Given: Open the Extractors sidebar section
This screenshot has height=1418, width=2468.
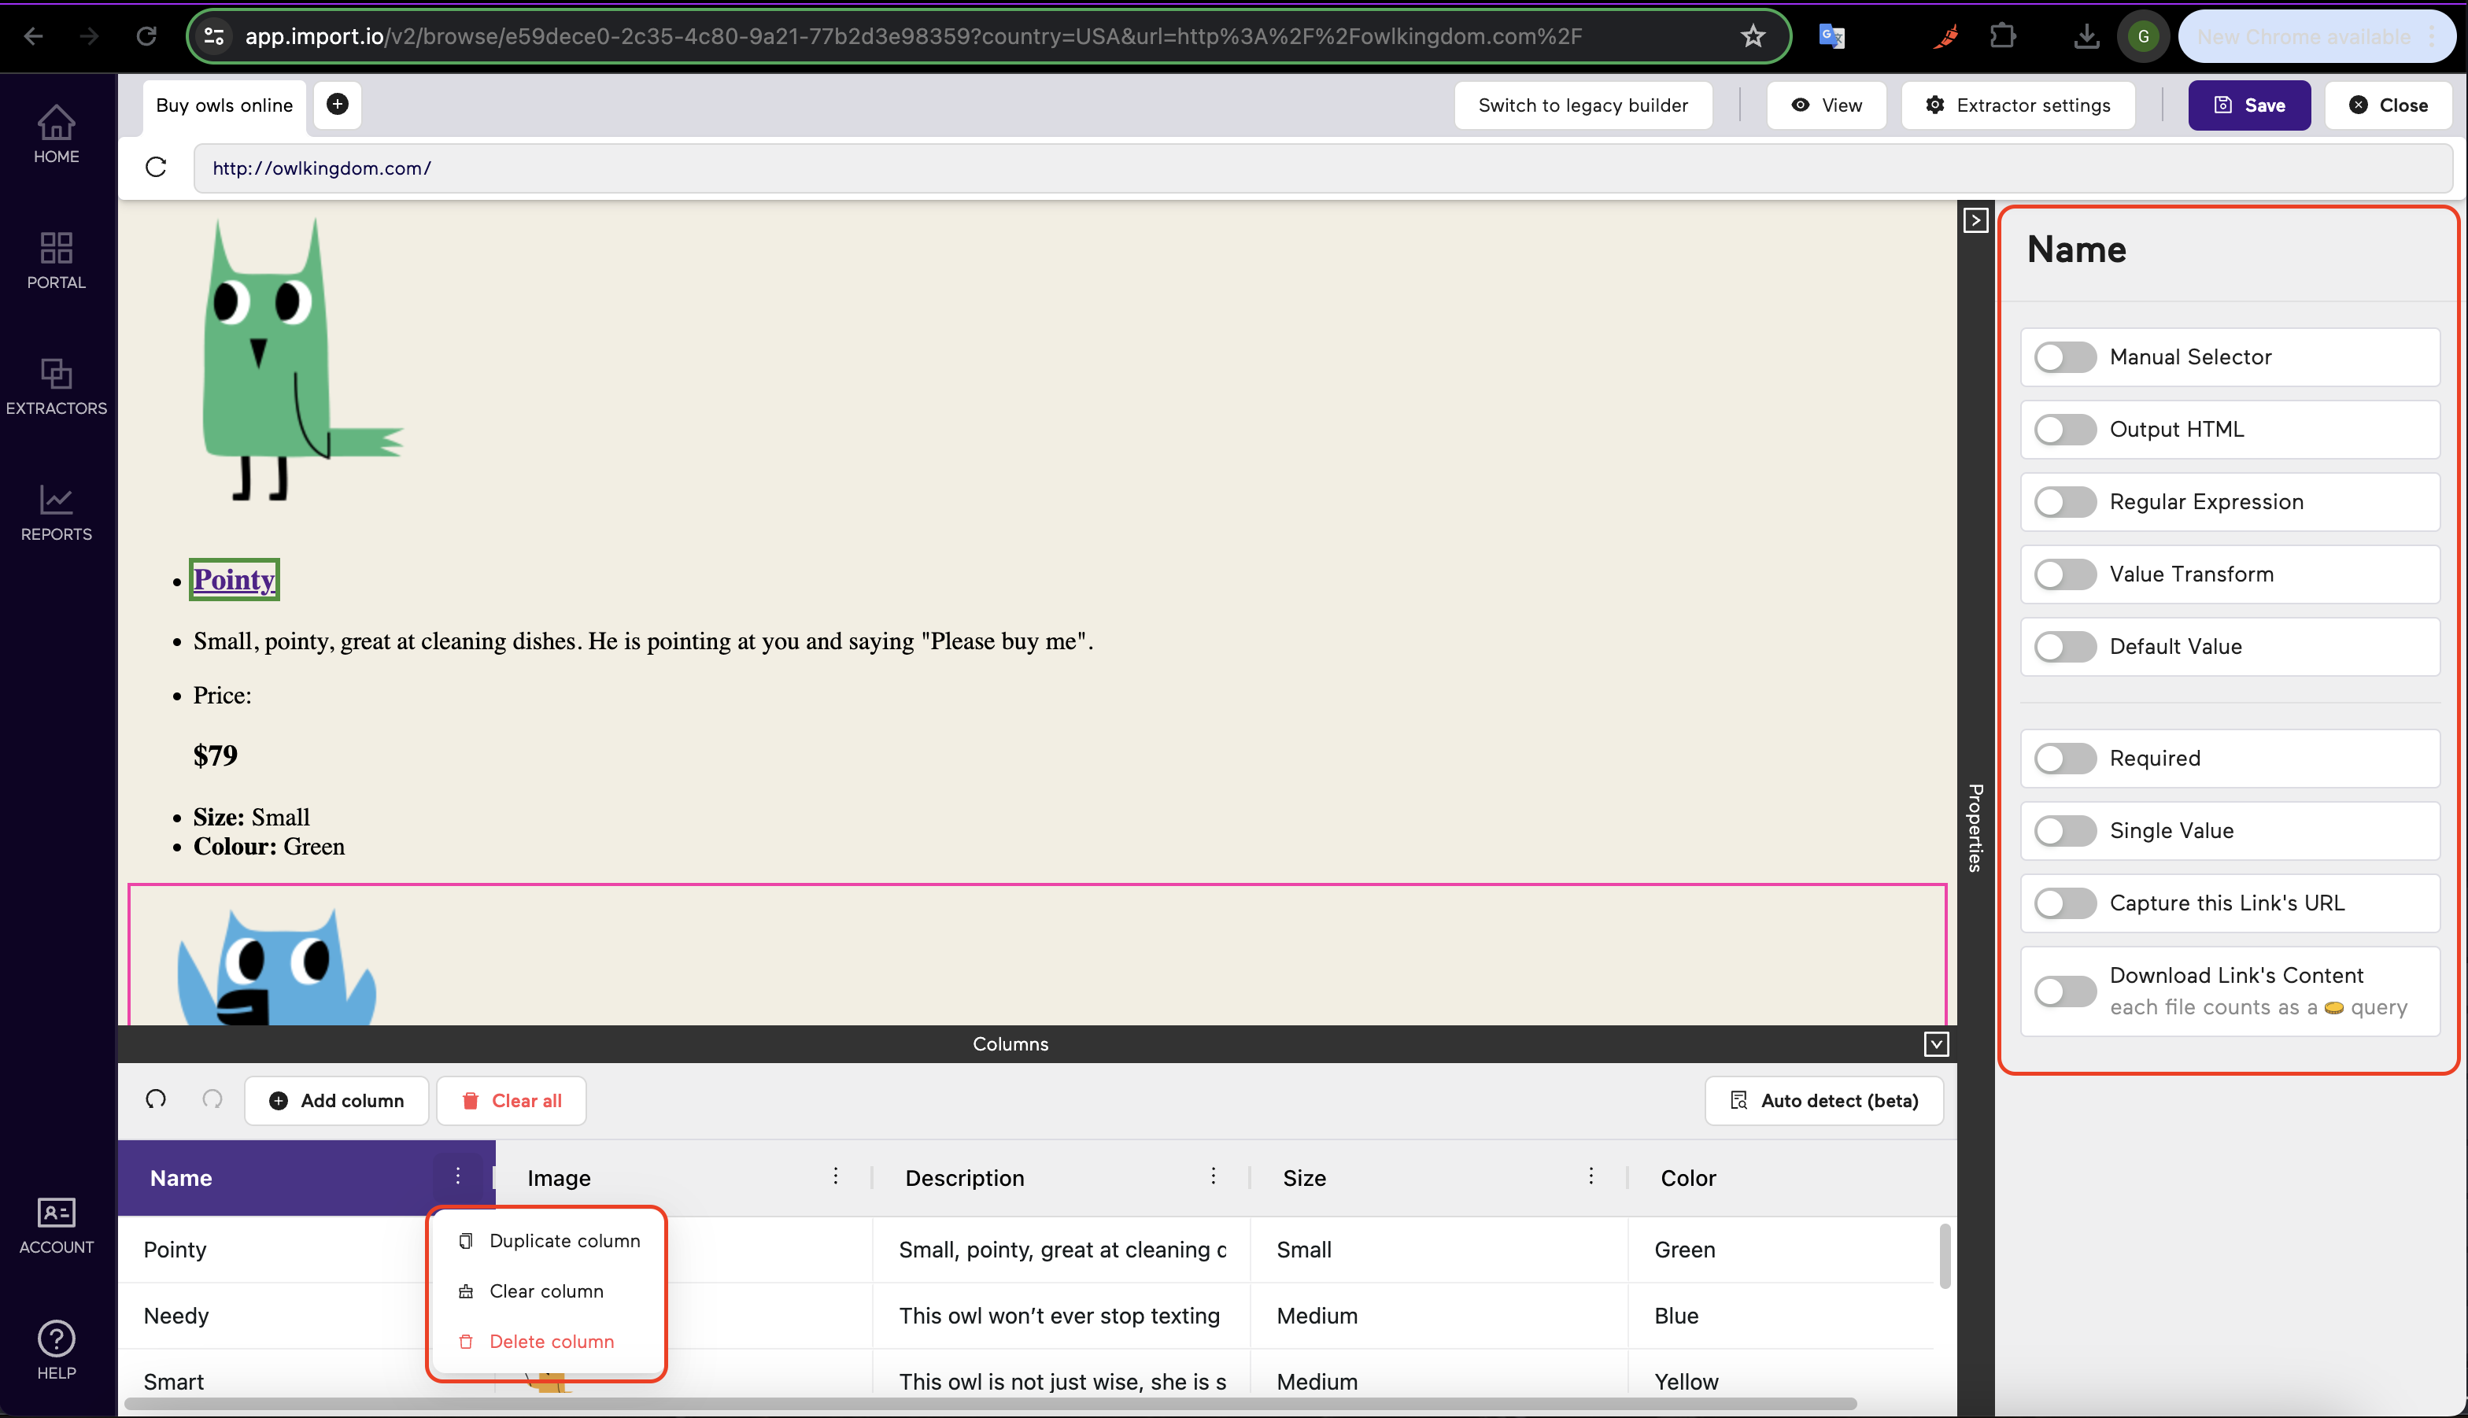Looking at the screenshot, I should (x=56, y=386).
